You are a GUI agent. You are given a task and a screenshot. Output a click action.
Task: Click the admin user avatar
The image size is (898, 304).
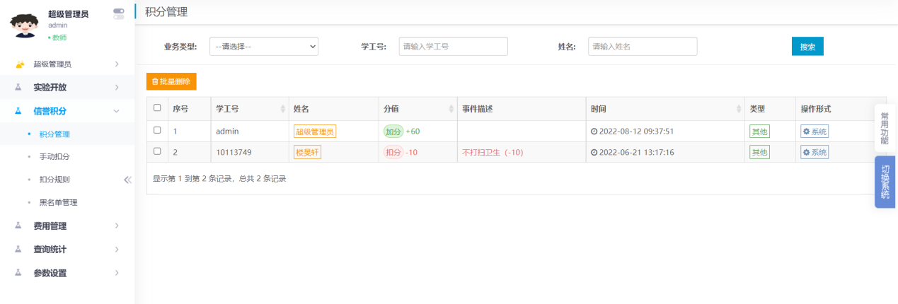[x=24, y=25]
